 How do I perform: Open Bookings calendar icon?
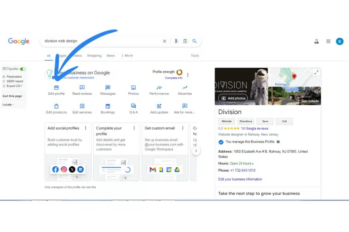click(108, 106)
